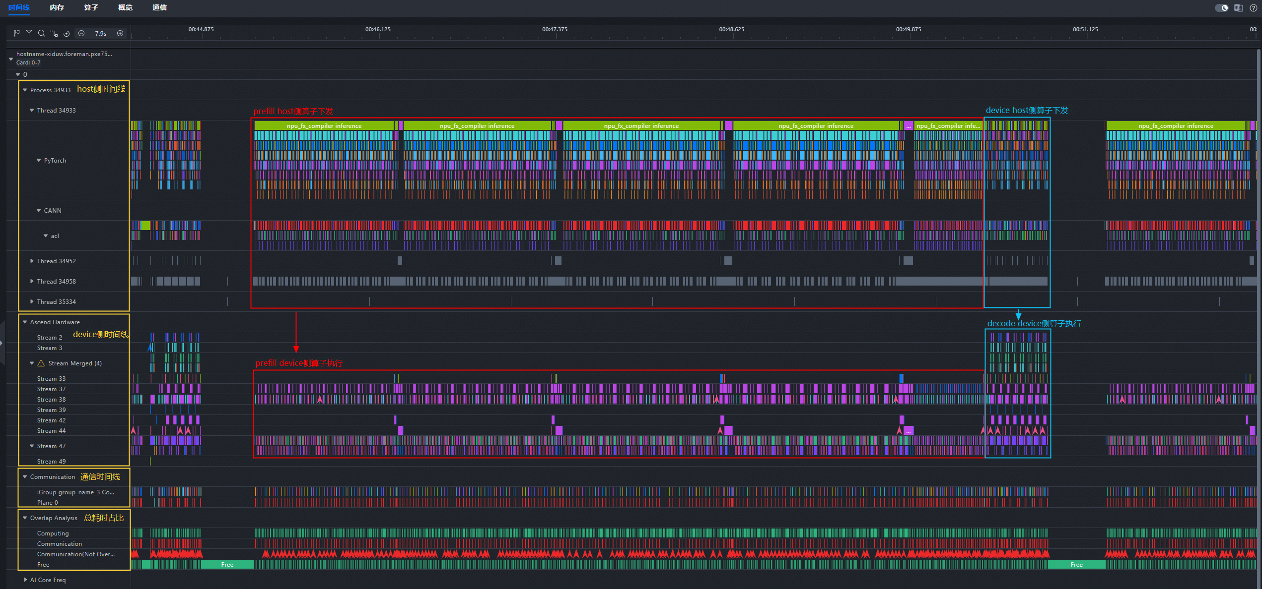Expand Thread 34952
Image resolution: width=1262 pixels, height=589 pixels.
pyautogui.click(x=32, y=261)
